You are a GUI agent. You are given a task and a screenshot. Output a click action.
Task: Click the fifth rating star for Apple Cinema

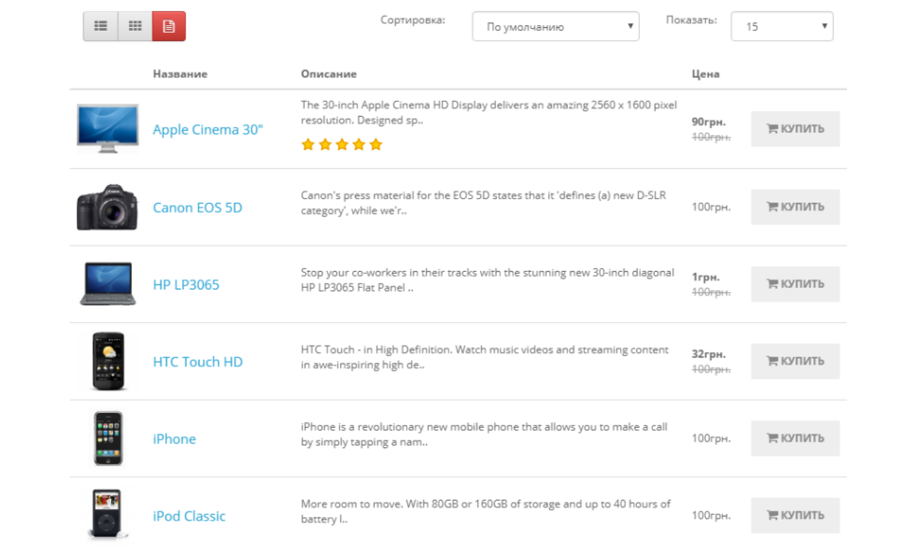[376, 144]
